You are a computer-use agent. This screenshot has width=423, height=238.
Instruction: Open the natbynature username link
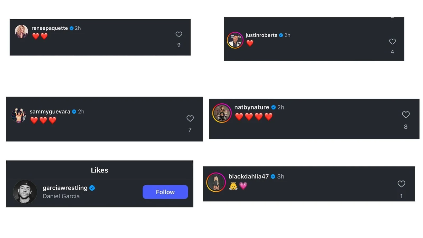pos(252,107)
